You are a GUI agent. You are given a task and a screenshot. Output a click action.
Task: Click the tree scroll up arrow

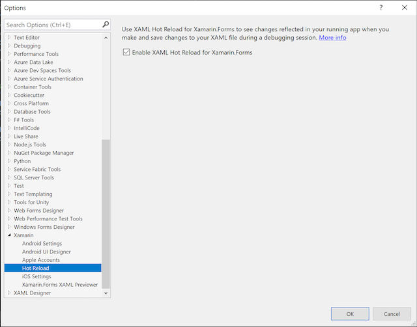(106, 38)
